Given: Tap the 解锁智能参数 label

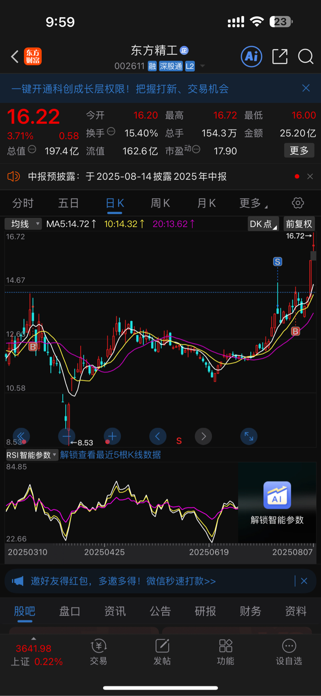Looking at the screenshot, I should coord(277,520).
